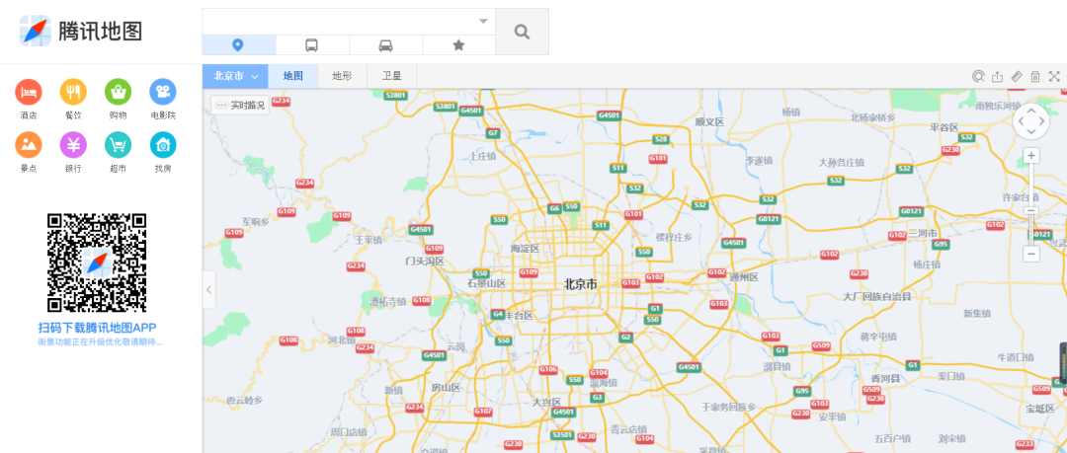Viewport: 1067px width, 453px height.
Task: Click the fullscreen expand icon
Action: pos(1054,76)
